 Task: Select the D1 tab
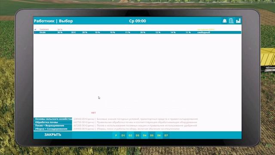tap(123, 135)
